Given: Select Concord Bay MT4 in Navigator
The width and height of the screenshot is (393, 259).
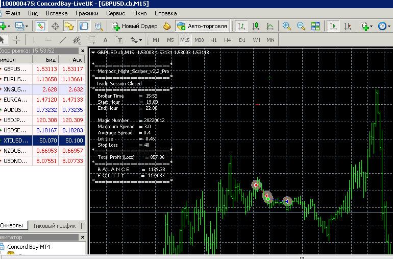Looking at the screenshot, I should click(29, 247).
